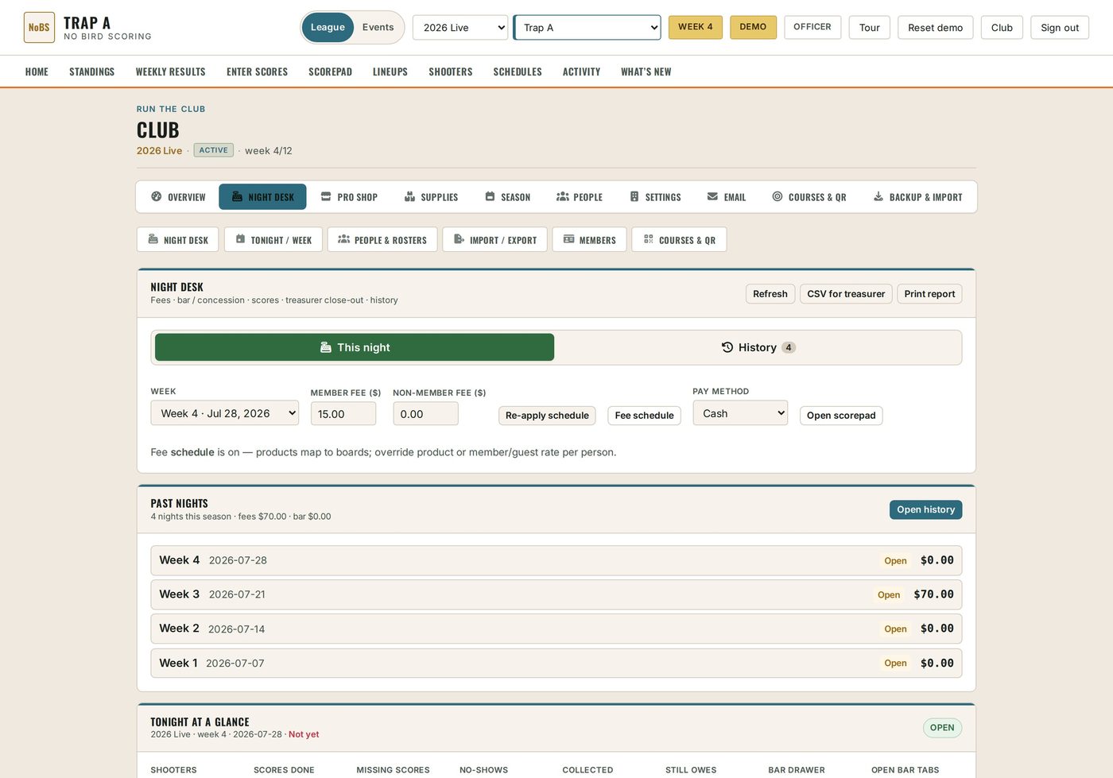This screenshot has height=778, width=1113.
Task: Click the Backup & Import download icon
Action: (x=878, y=196)
